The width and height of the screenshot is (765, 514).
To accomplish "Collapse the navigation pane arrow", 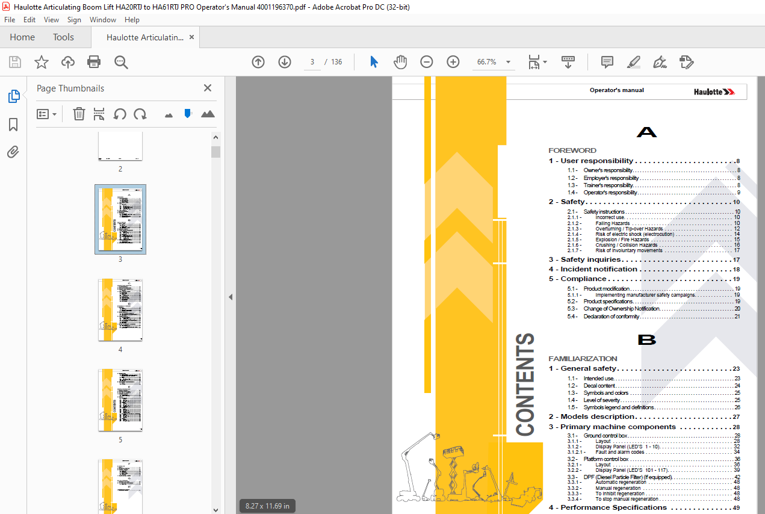I will [230, 297].
